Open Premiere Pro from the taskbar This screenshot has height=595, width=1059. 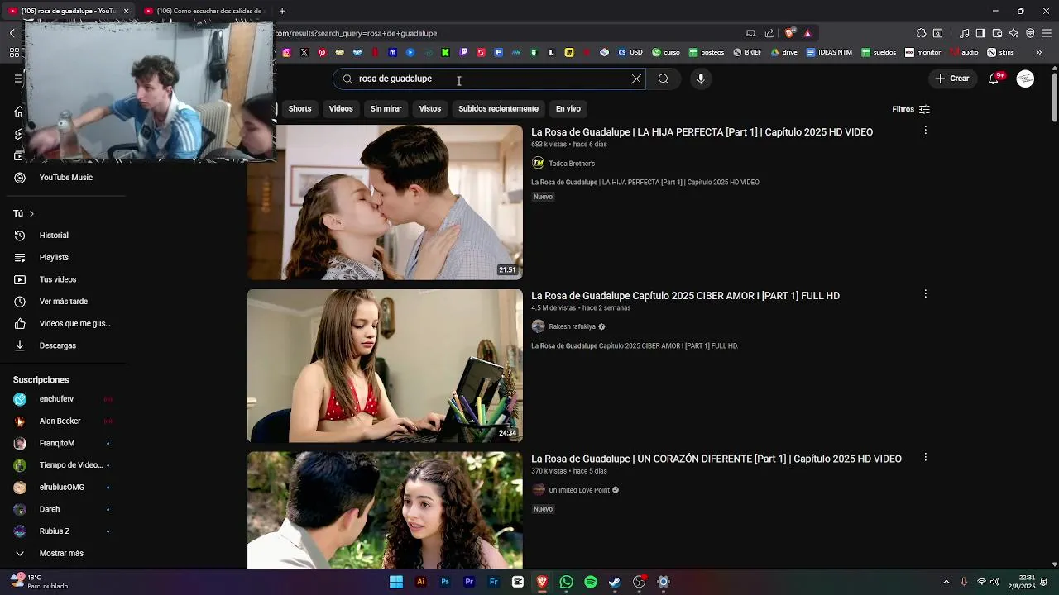469,582
